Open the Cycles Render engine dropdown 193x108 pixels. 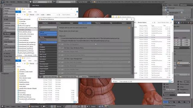pyautogui.click(x=84, y=2)
